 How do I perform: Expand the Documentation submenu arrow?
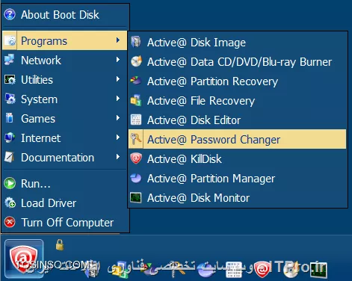118,157
